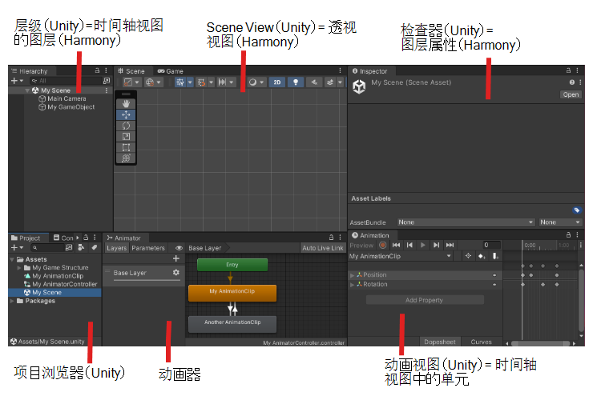Go to first keyframe
Viewport: 593px width, 408px height.
click(396, 245)
